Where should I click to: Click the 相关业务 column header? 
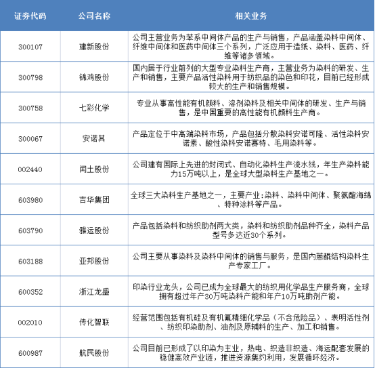click(x=251, y=16)
